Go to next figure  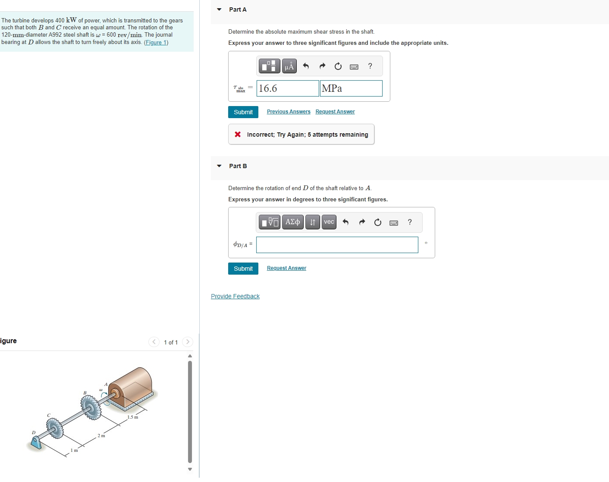[187, 342]
